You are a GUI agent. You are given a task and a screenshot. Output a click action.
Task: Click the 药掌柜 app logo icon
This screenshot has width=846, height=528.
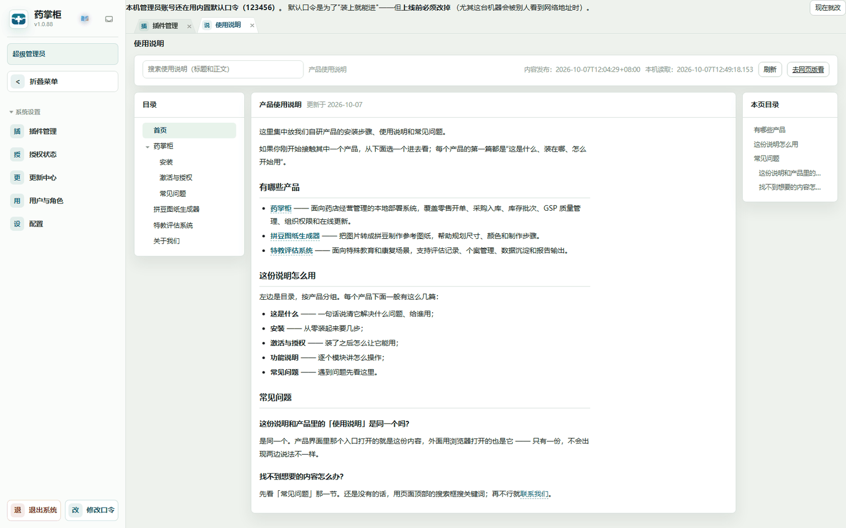coord(19,19)
